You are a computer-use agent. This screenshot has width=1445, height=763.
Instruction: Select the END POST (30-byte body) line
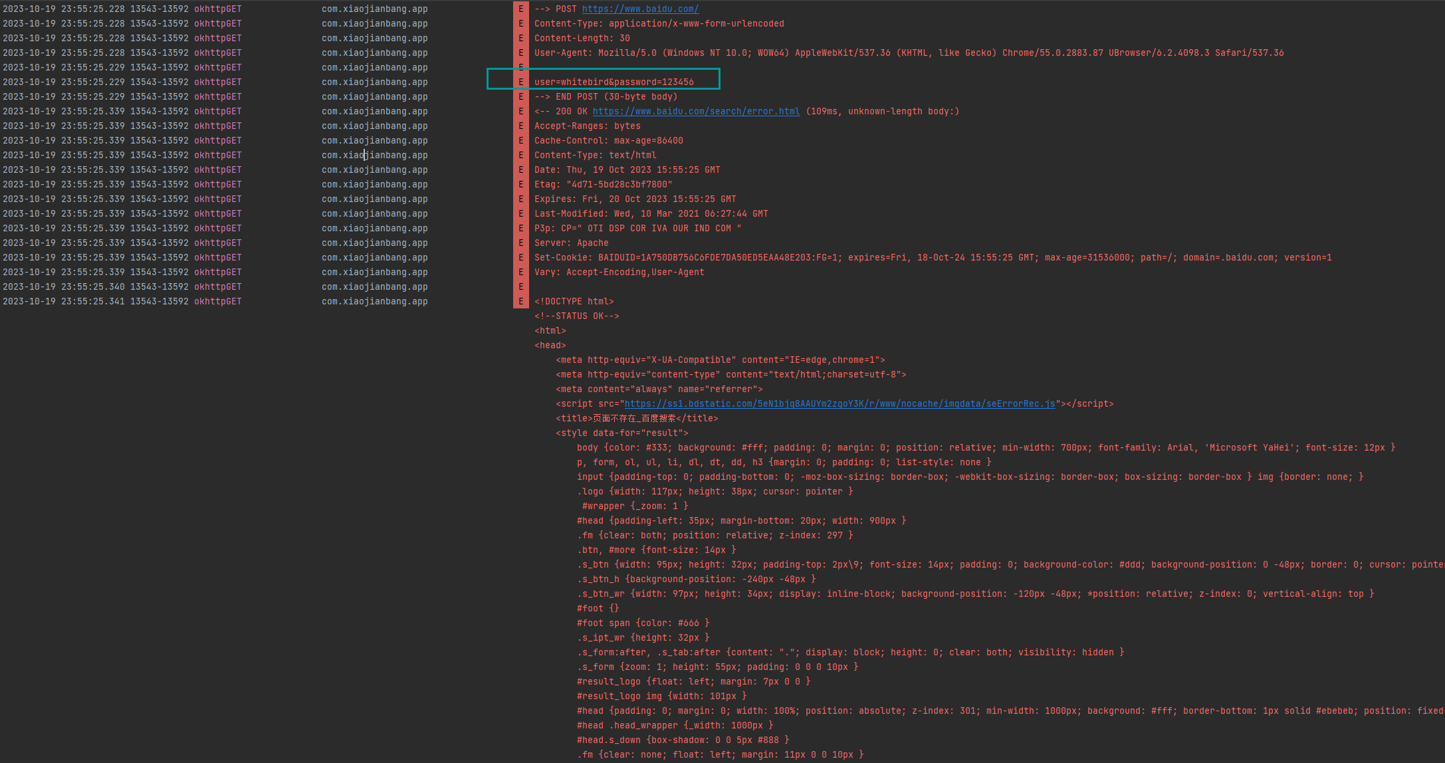606,97
